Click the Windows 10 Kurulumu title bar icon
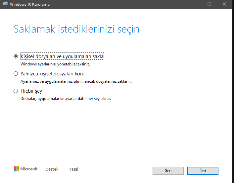The width and height of the screenshot is (234, 183). (x=5, y=4)
